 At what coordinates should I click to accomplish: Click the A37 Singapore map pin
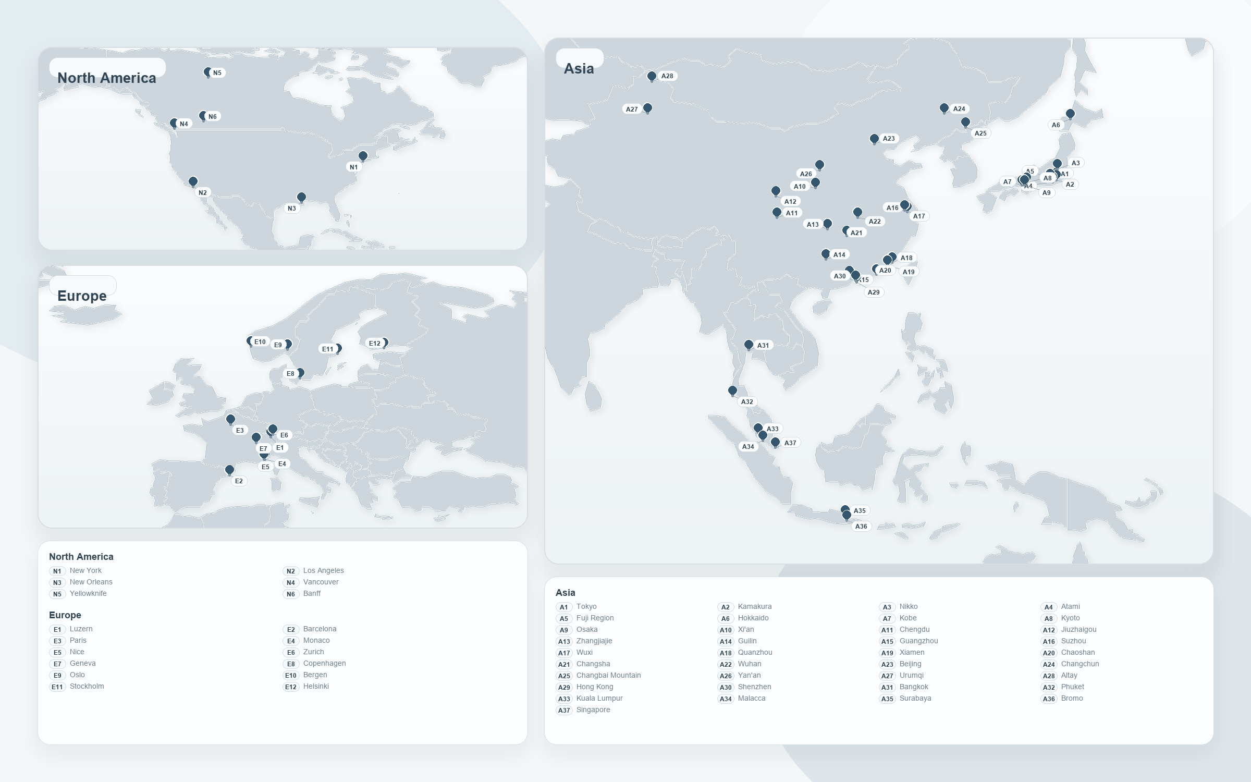pyautogui.click(x=776, y=442)
